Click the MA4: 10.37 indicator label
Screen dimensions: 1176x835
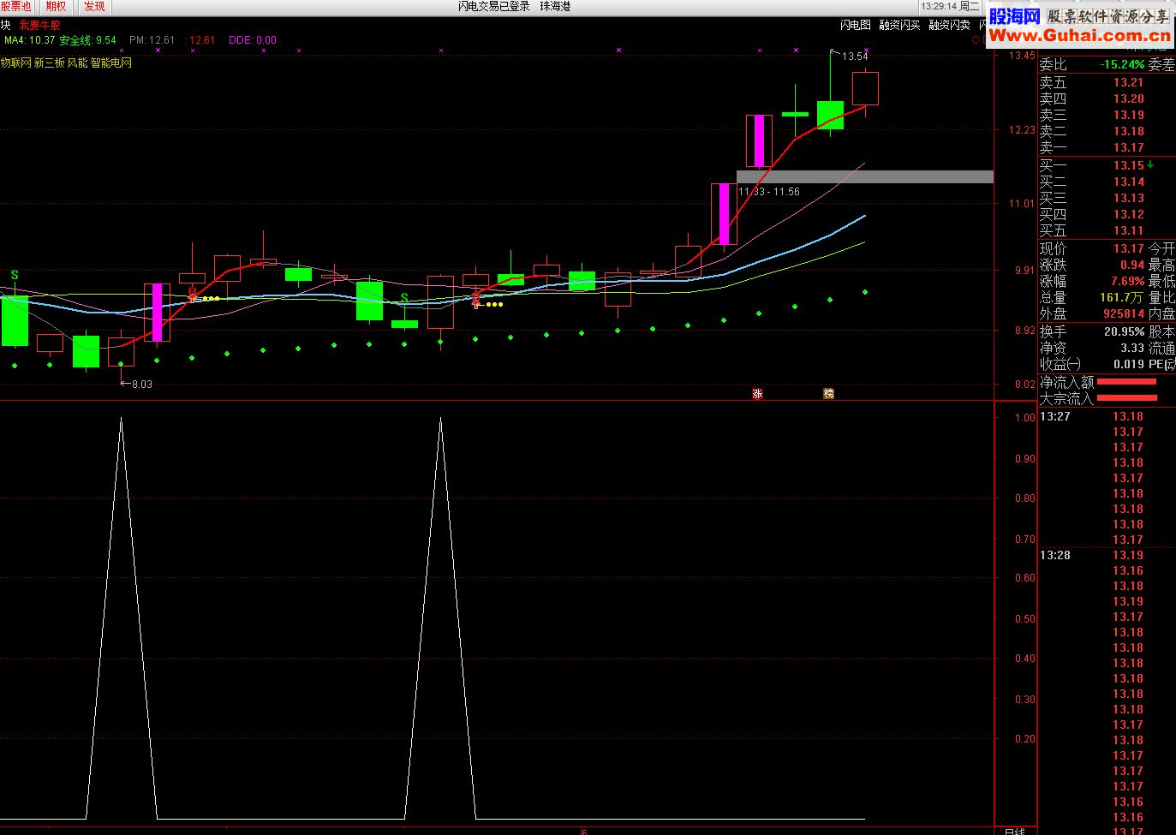pos(30,40)
